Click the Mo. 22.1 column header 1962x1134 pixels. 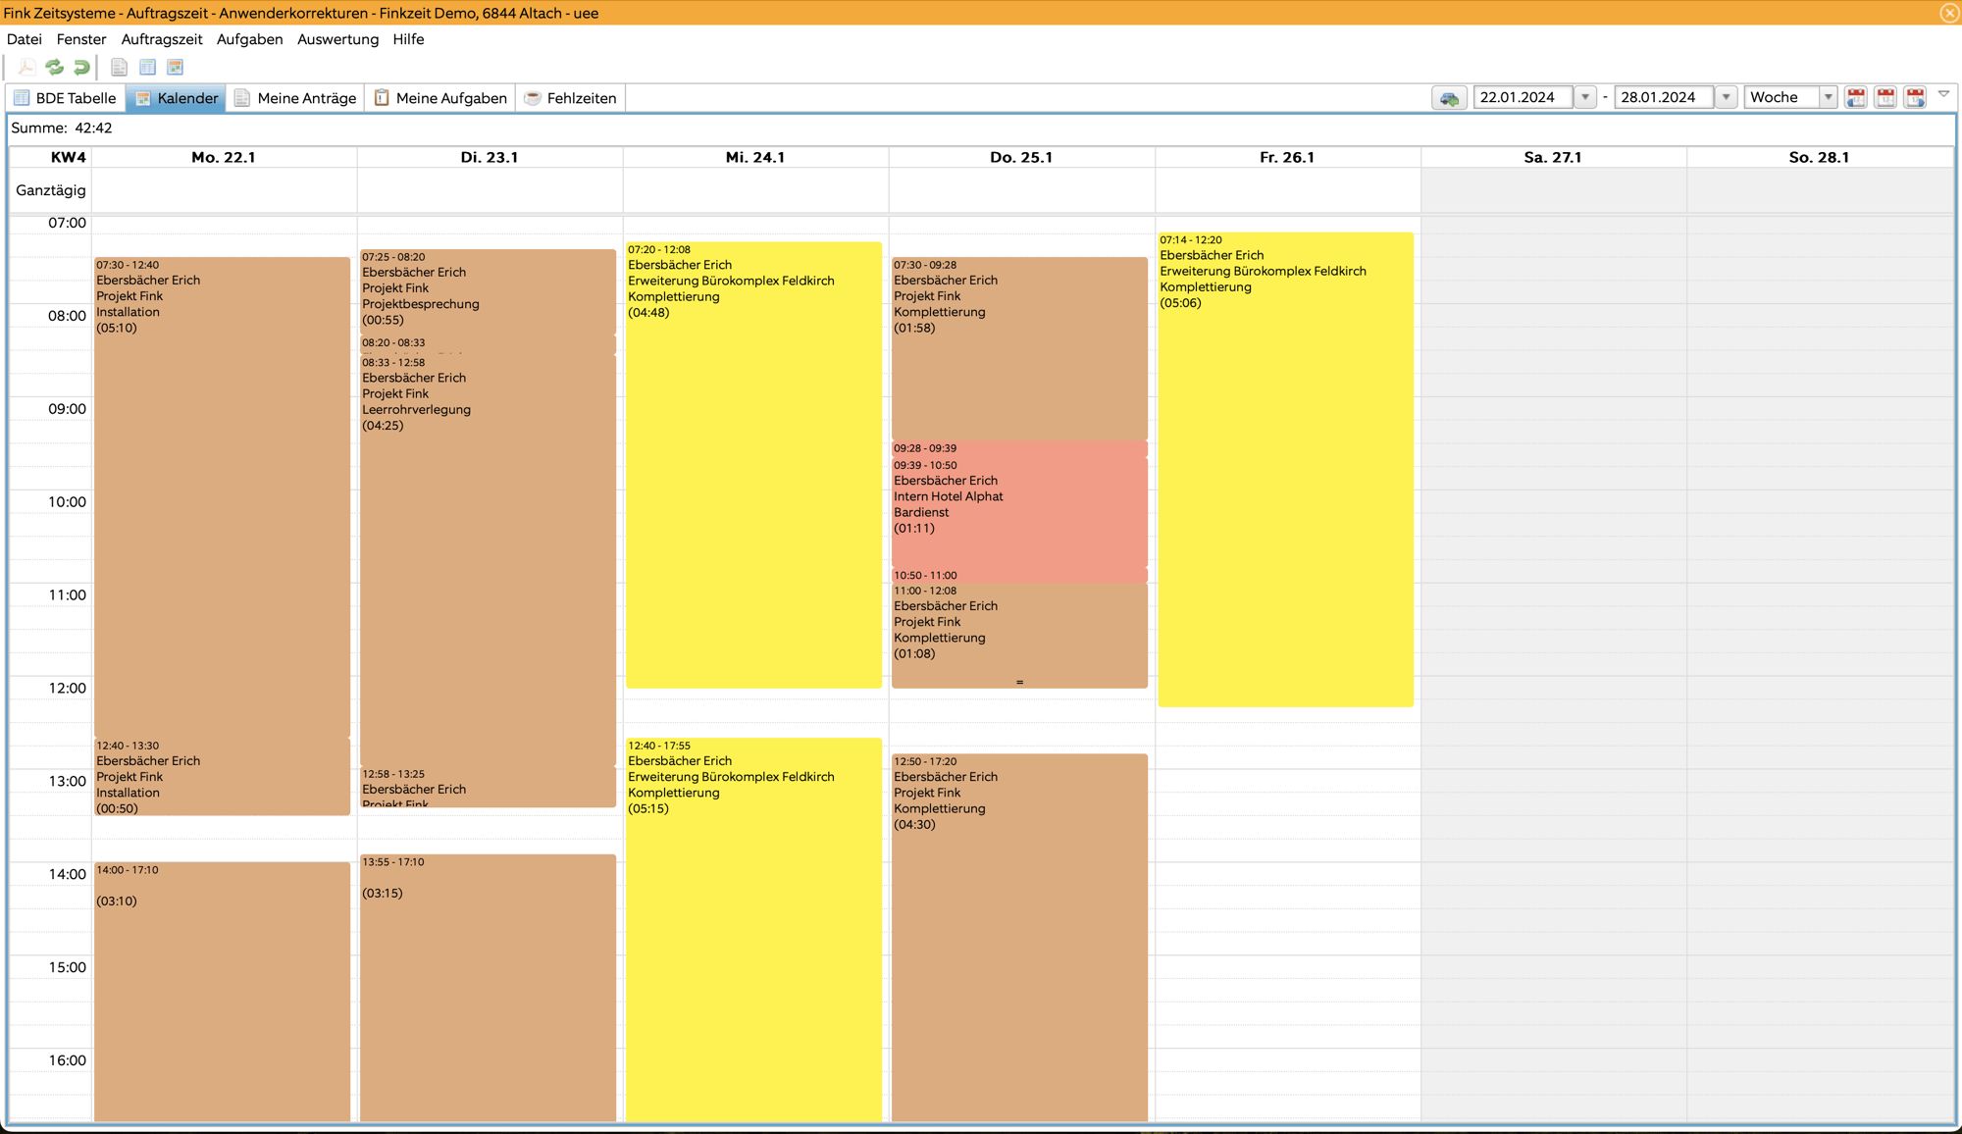click(224, 157)
